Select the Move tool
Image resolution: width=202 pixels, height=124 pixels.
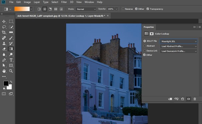[x=4, y=21]
